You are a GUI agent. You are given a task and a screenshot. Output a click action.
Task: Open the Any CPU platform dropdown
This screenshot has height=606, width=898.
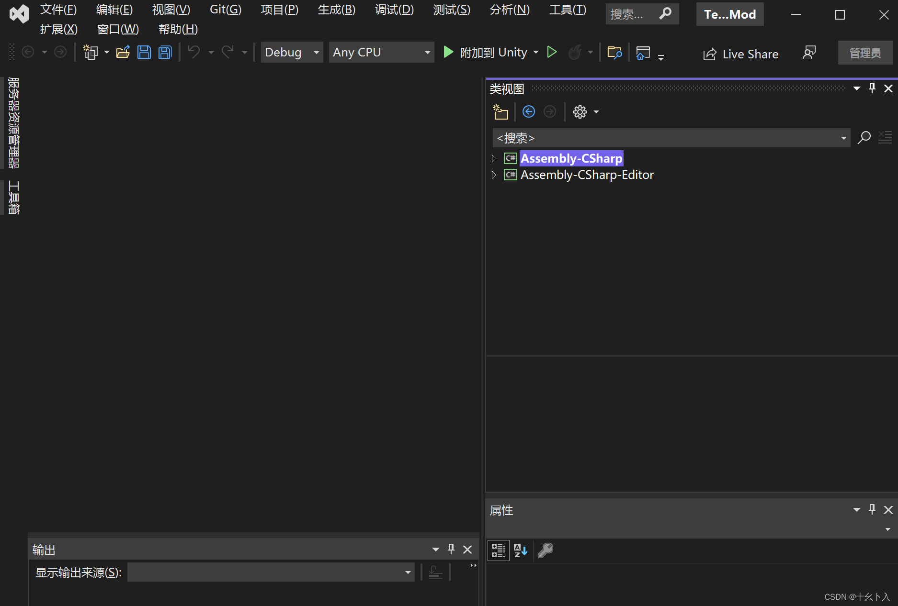click(427, 52)
